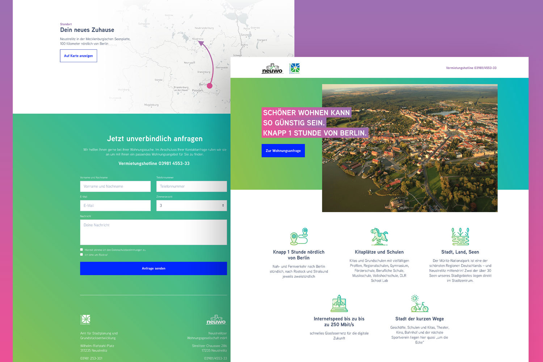Click the white neuwo logo in footer
The image size is (543, 362).
tap(216, 320)
